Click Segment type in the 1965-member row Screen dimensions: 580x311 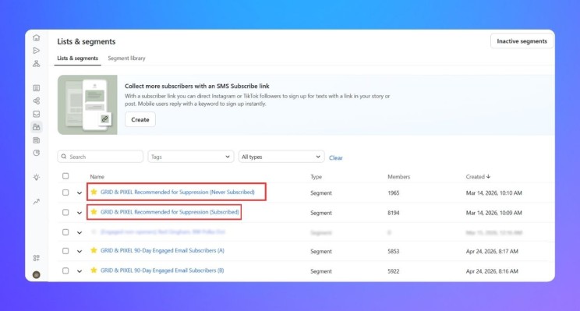(320, 193)
